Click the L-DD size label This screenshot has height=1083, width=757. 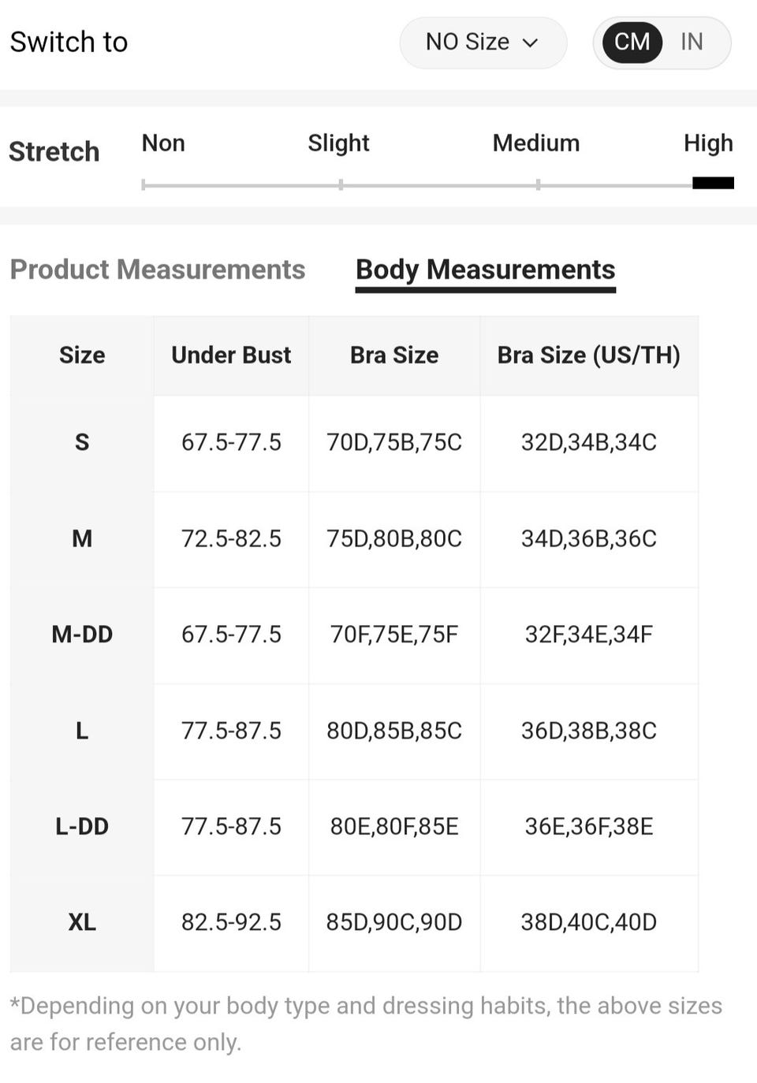82,827
